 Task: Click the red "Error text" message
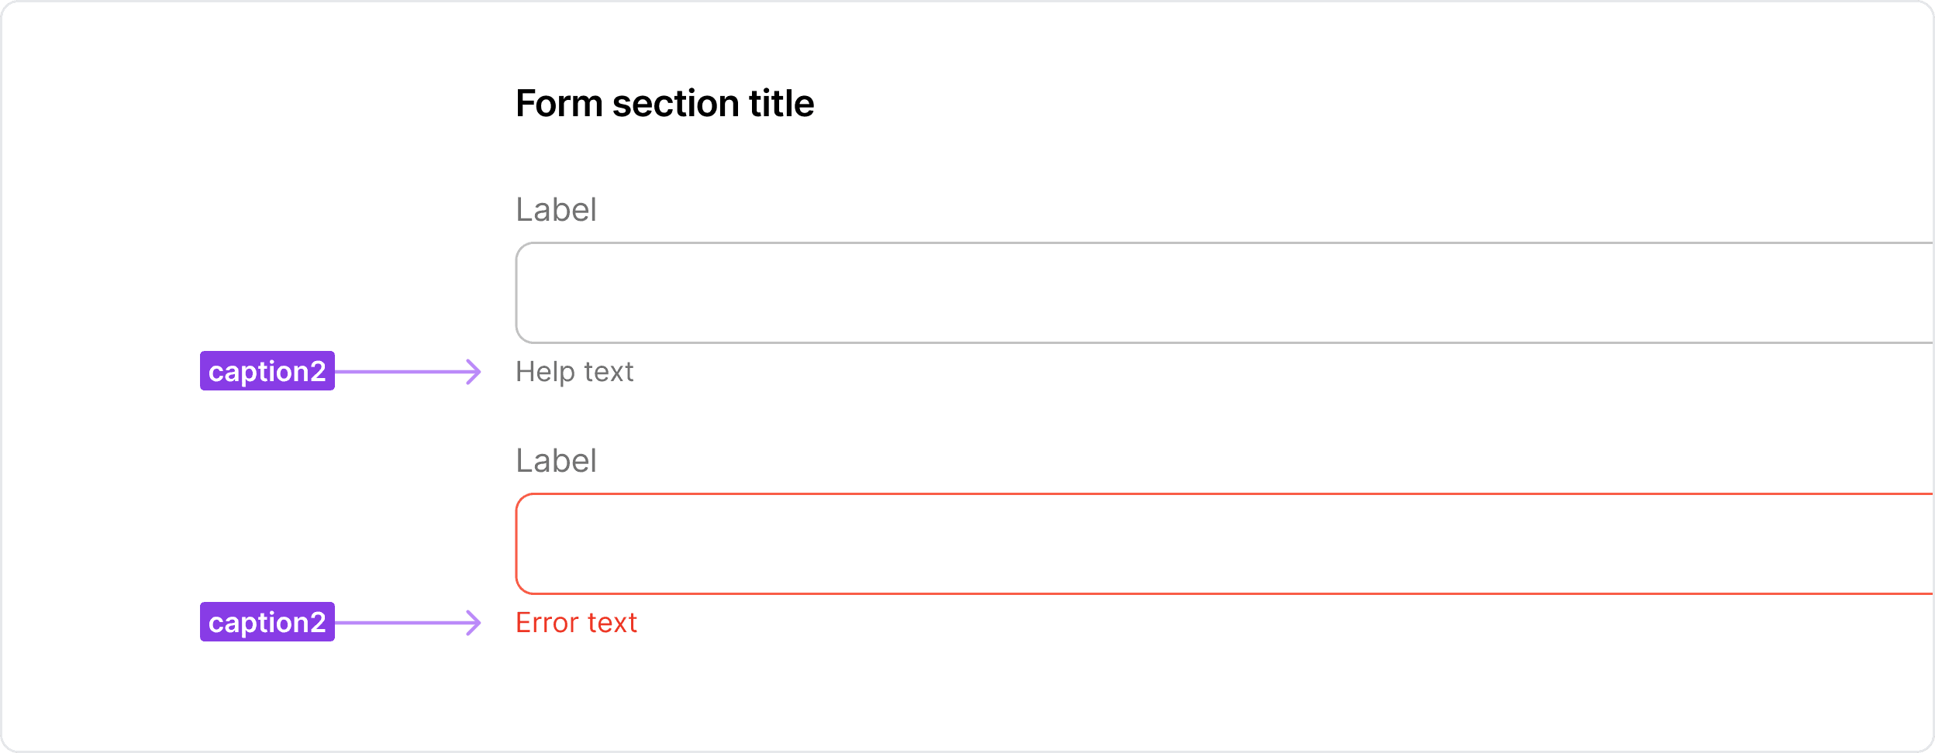coord(576,623)
